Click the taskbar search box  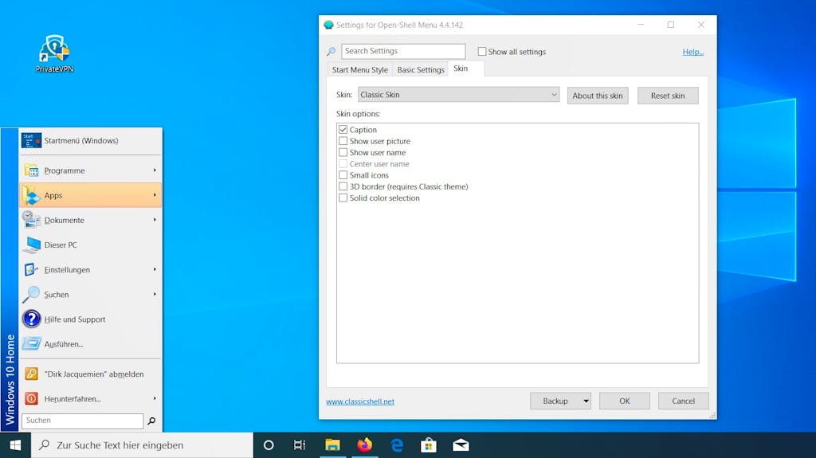coord(142,445)
